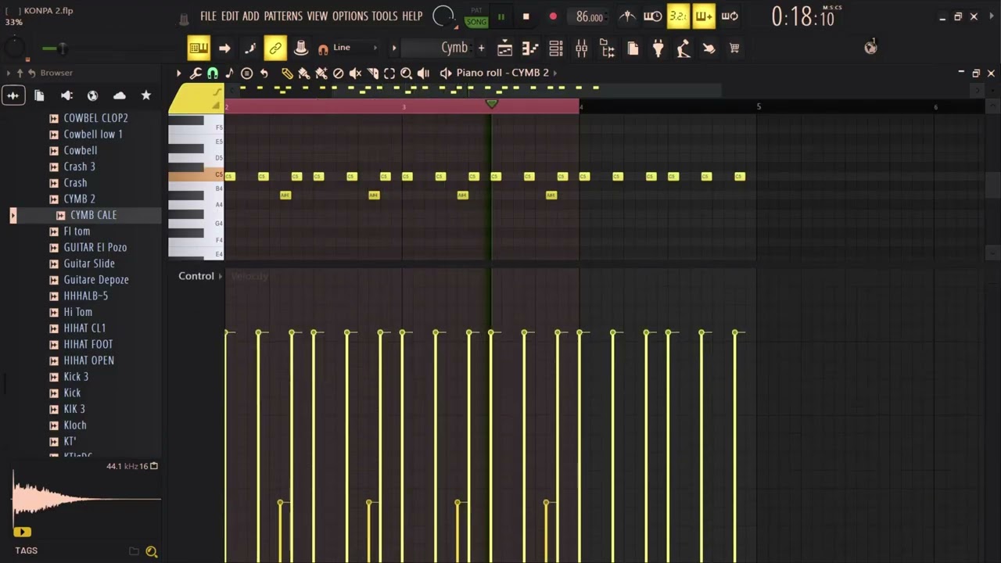The width and height of the screenshot is (1001, 563).
Task: Open the OPTIONS menu
Action: pyautogui.click(x=350, y=16)
